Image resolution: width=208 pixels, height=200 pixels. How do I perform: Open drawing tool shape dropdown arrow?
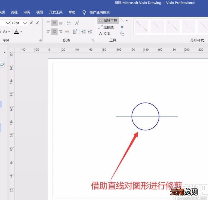click(127, 21)
